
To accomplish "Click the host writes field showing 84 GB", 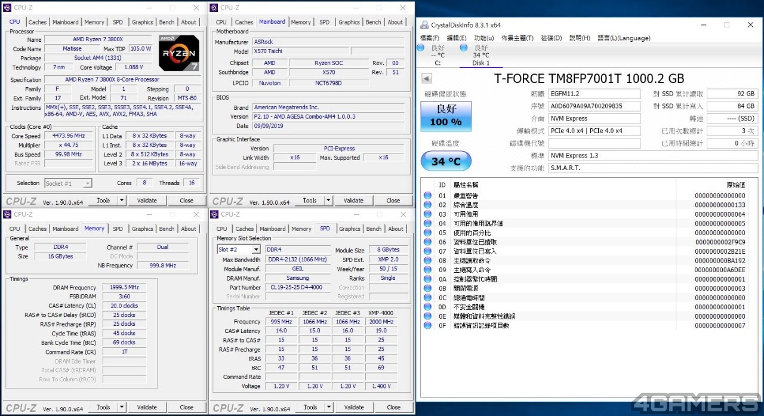I will coord(732,106).
